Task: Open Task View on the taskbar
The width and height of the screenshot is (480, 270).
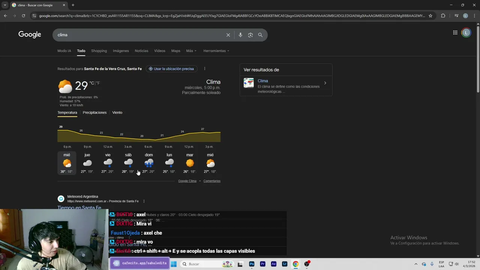Action: click(x=240, y=264)
